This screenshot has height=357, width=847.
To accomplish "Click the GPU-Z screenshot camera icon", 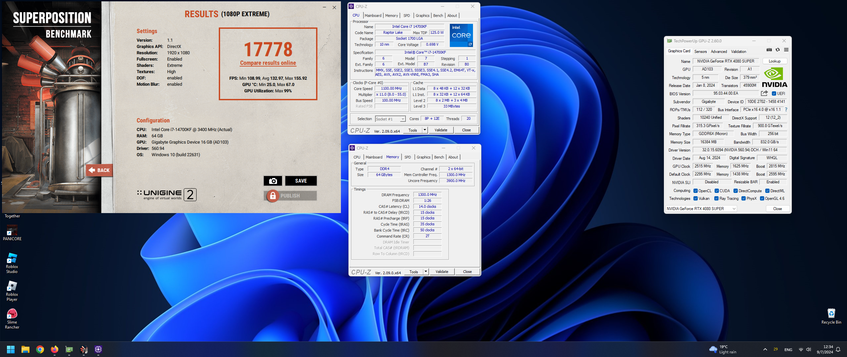I will click(x=769, y=50).
